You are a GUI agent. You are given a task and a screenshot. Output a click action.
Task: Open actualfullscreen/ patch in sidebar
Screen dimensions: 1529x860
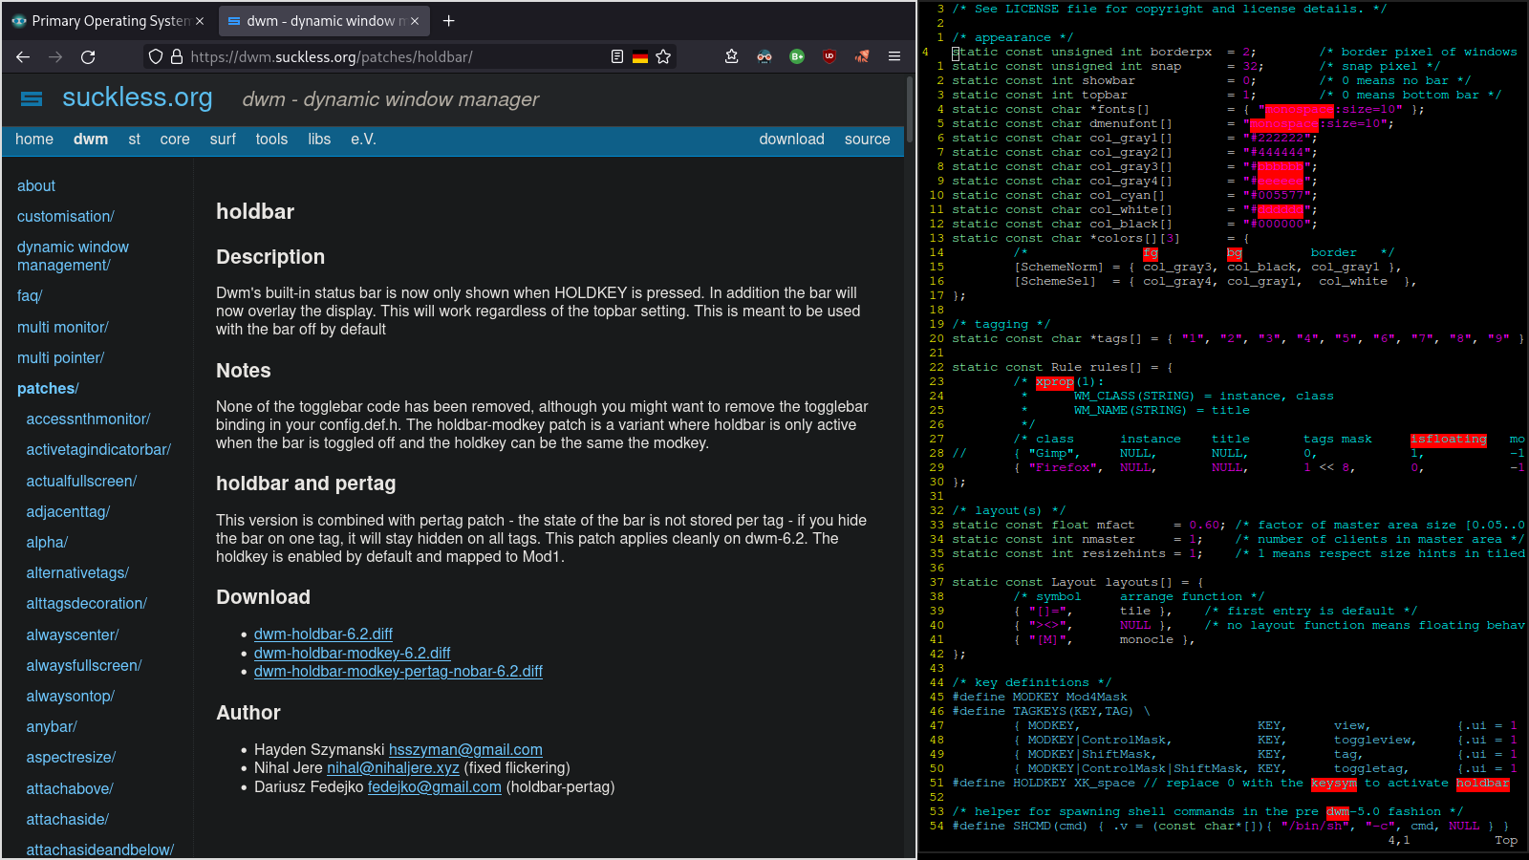click(81, 482)
